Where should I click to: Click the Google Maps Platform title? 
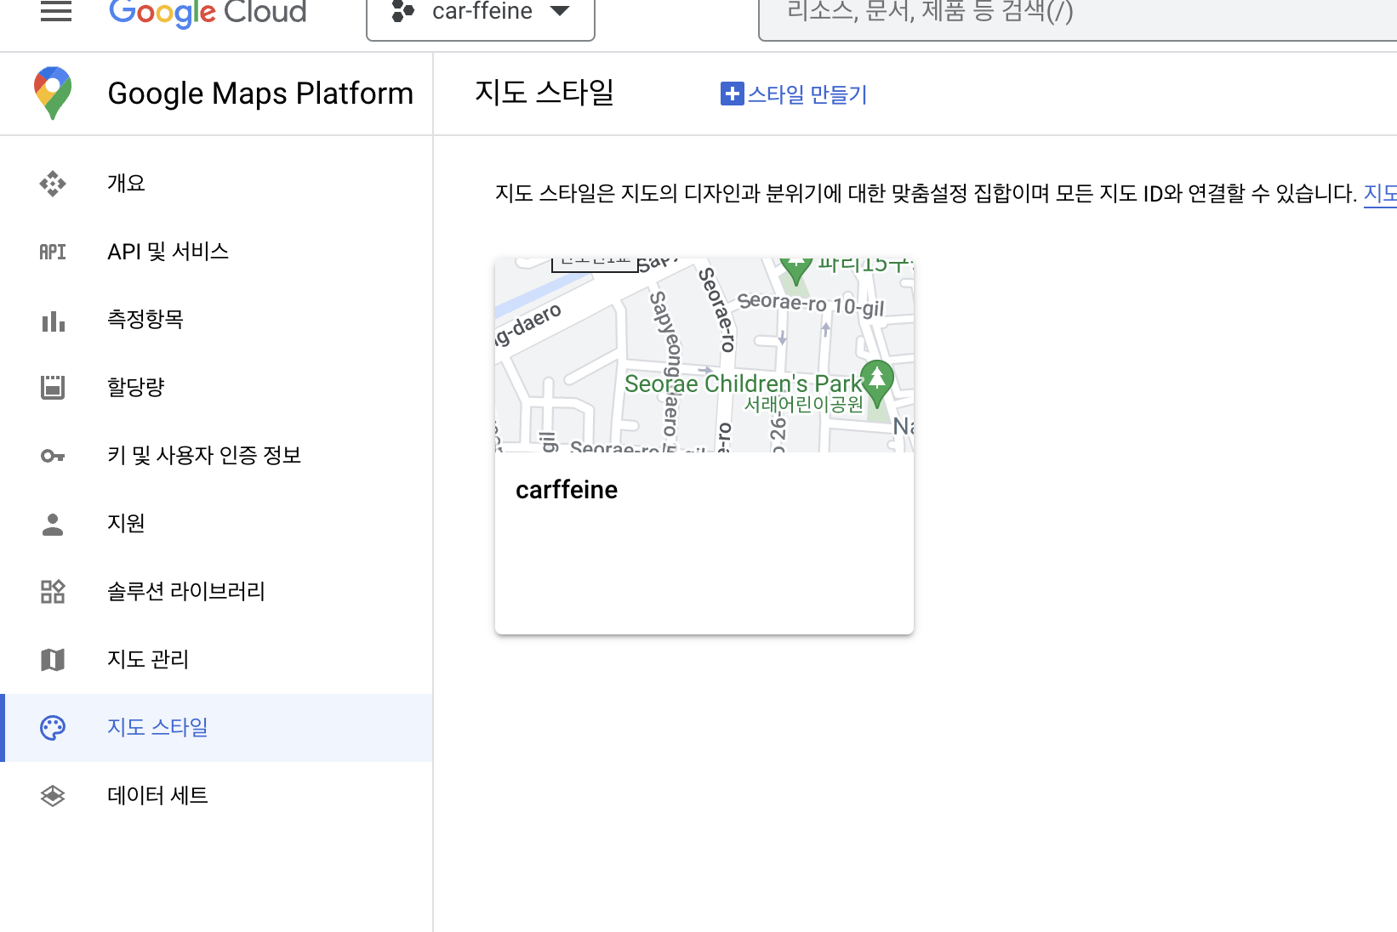pos(260,93)
